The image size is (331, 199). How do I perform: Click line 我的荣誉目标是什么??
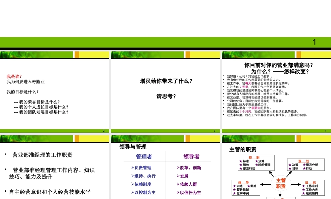tap(37, 102)
